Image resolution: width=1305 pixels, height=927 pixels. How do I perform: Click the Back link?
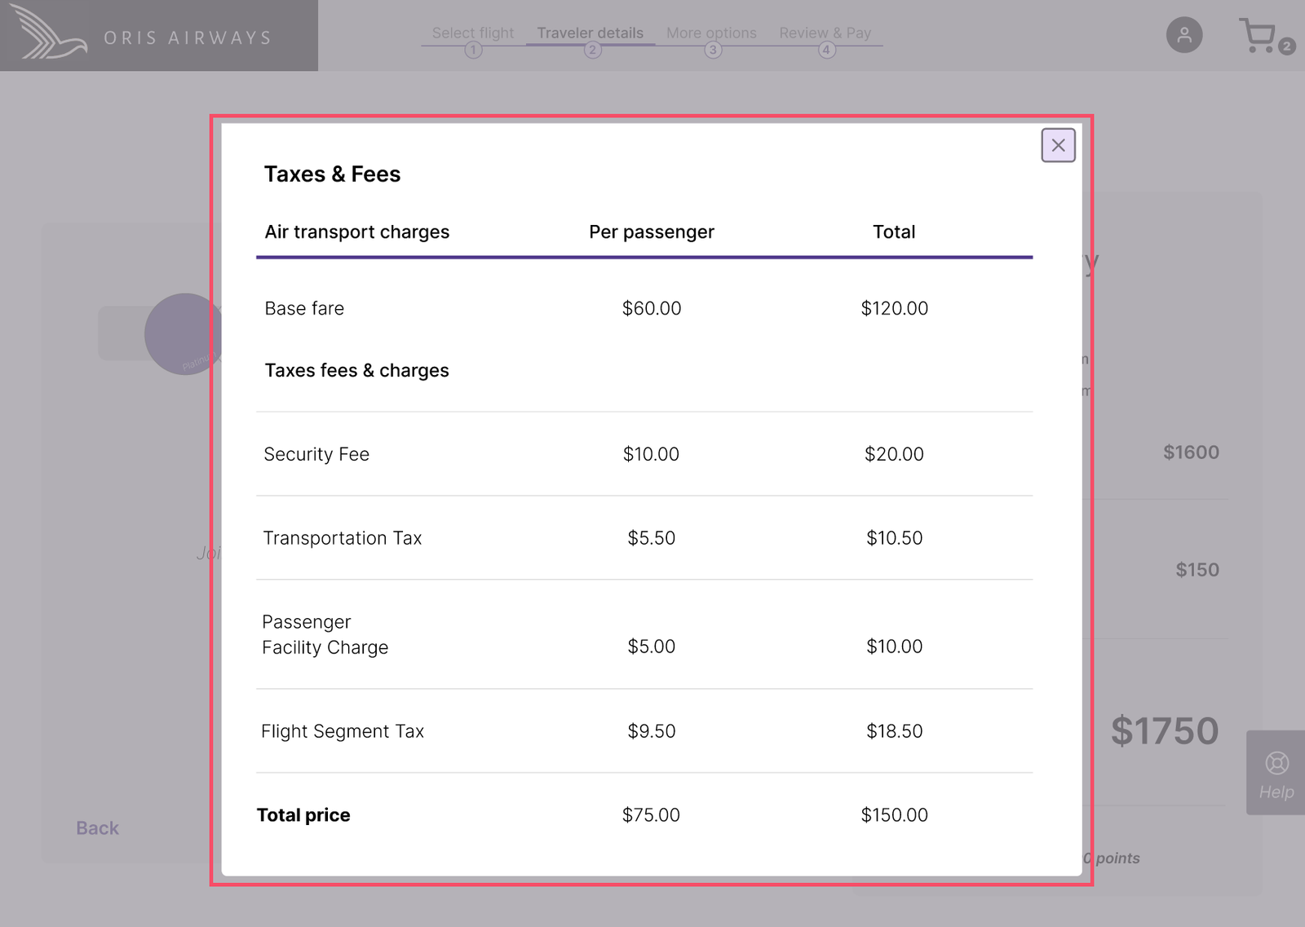(x=97, y=828)
